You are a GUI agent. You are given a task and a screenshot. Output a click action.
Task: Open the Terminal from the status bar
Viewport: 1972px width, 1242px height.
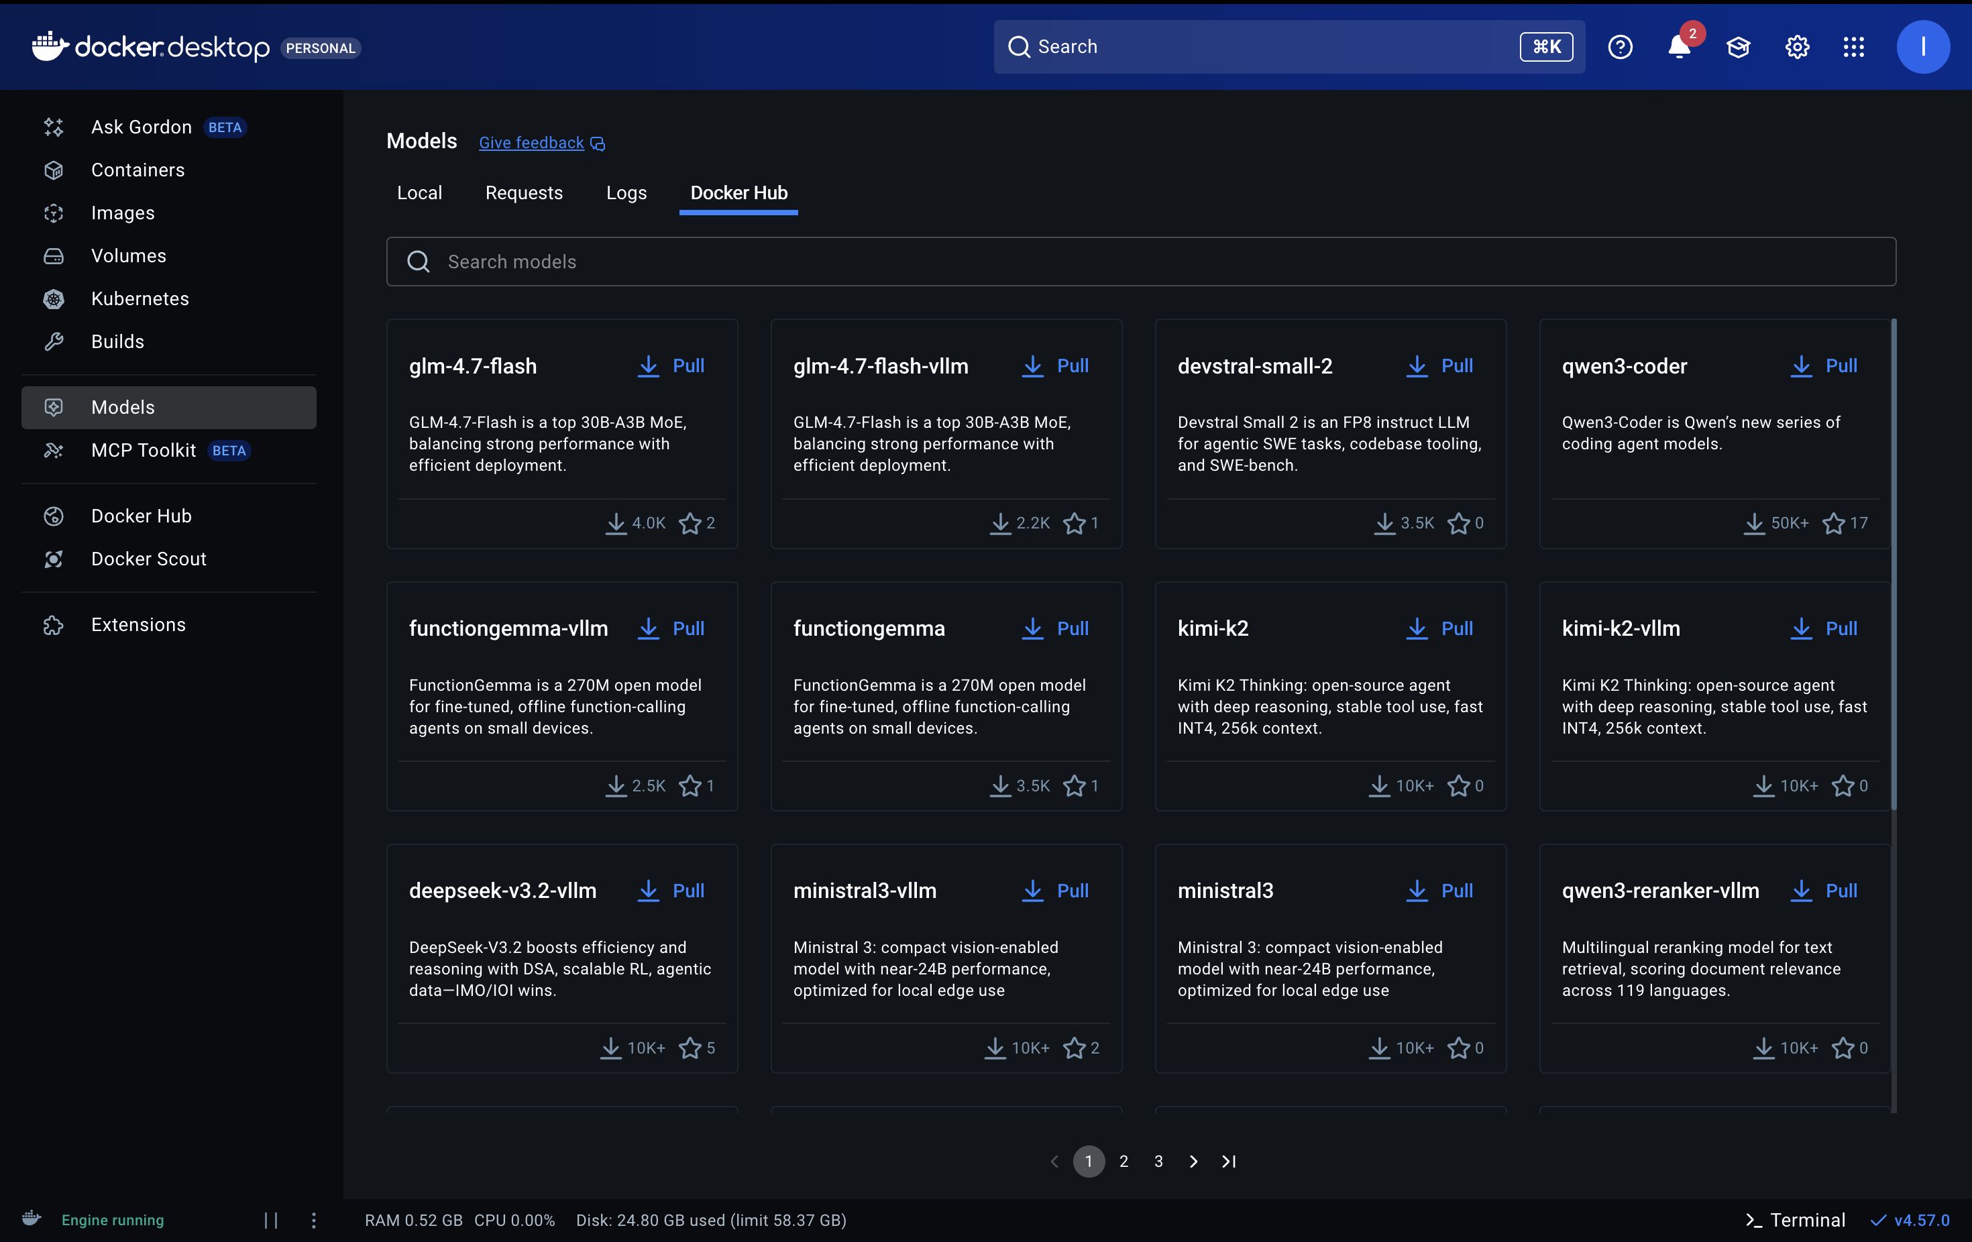[1794, 1220]
